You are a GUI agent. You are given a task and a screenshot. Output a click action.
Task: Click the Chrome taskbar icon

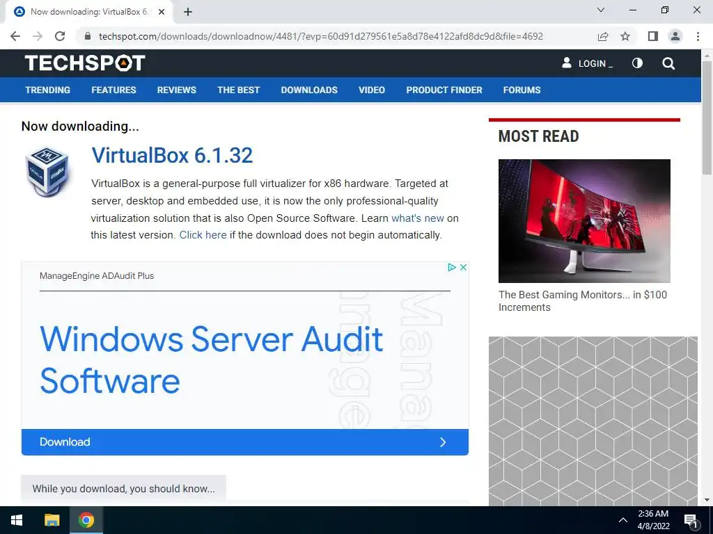click(86, 520)
